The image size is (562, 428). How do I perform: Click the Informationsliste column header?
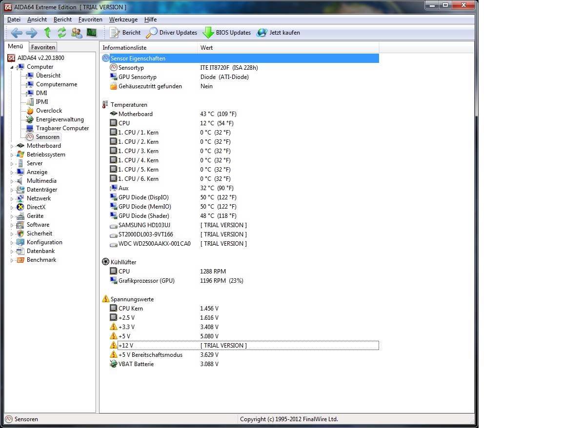pos(148,48)
